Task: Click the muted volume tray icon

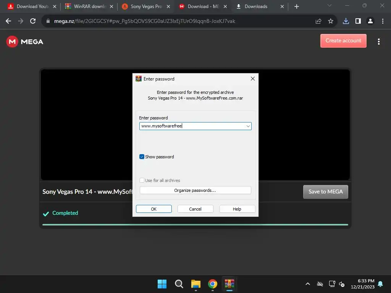Action: [x=342, y=284]
